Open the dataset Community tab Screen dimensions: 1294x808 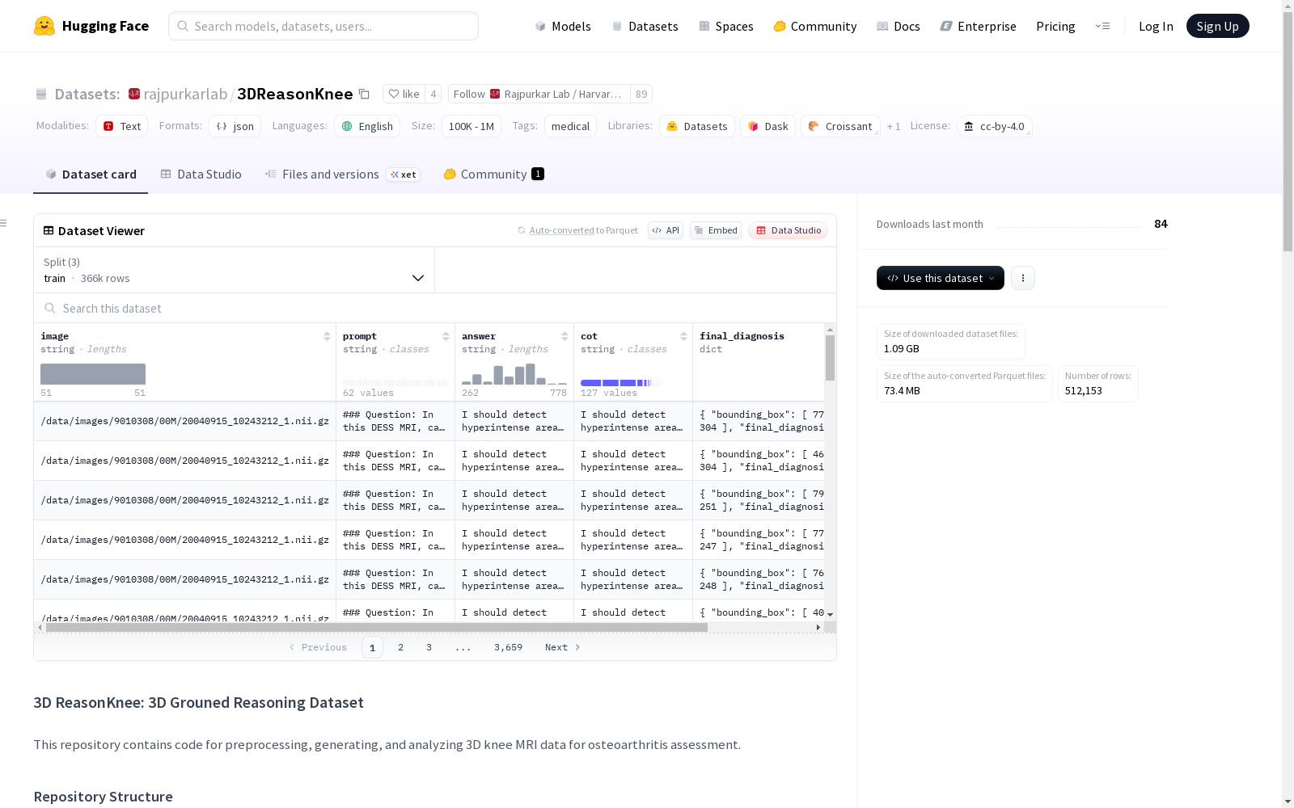tap(493, 174)
